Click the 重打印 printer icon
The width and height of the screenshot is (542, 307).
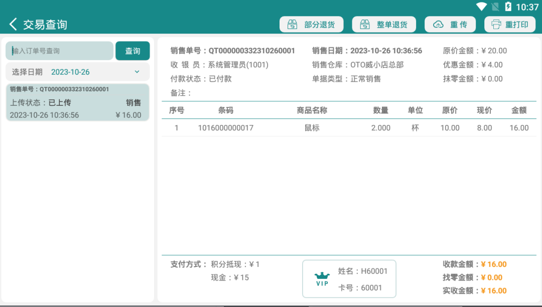coord(496,25)
